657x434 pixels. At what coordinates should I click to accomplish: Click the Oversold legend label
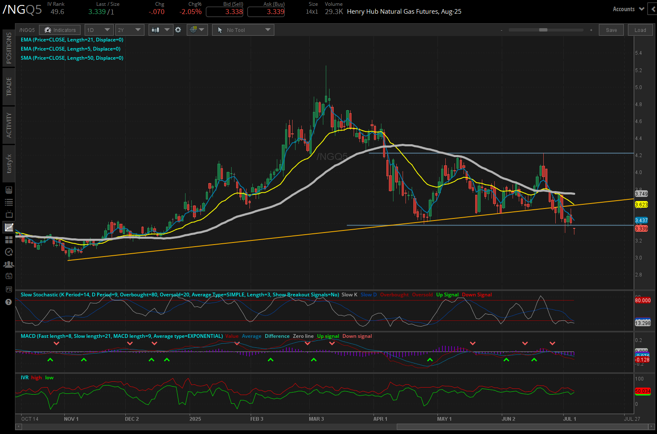tap(422, 295)
